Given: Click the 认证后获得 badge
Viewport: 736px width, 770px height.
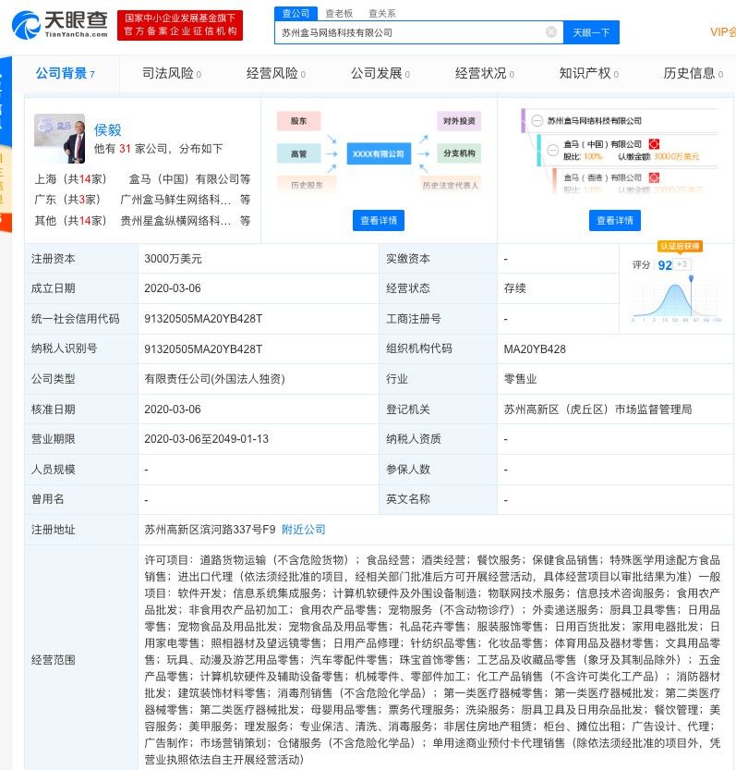Looking at the screenshot, I should click(x=680, y=246).
